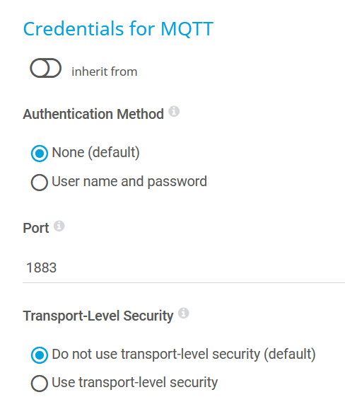The height and width of the screenshot is (414, 345).
Task: Click the empty right side of the Port field
Action: tap(238, 268)
